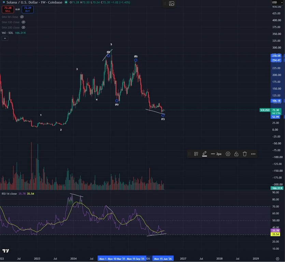Viewport: 285px width, 262px height.
Task: Open more options three-dots in floating toolbar
Action: coord(253,154)
